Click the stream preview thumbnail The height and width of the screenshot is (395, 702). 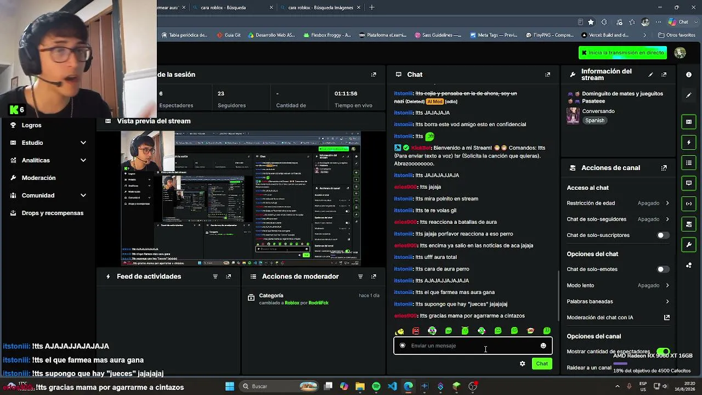[241, 199]
